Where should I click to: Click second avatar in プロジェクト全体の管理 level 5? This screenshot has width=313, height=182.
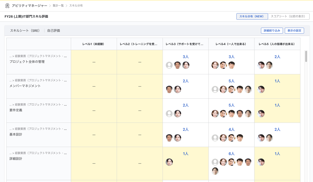(269, 65)
